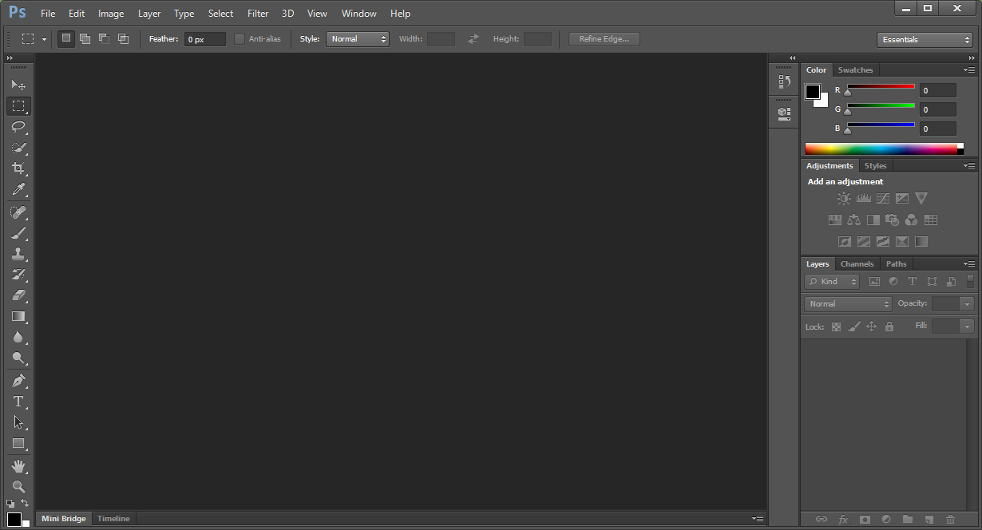Open the Style dropdown

click(357, 38)
